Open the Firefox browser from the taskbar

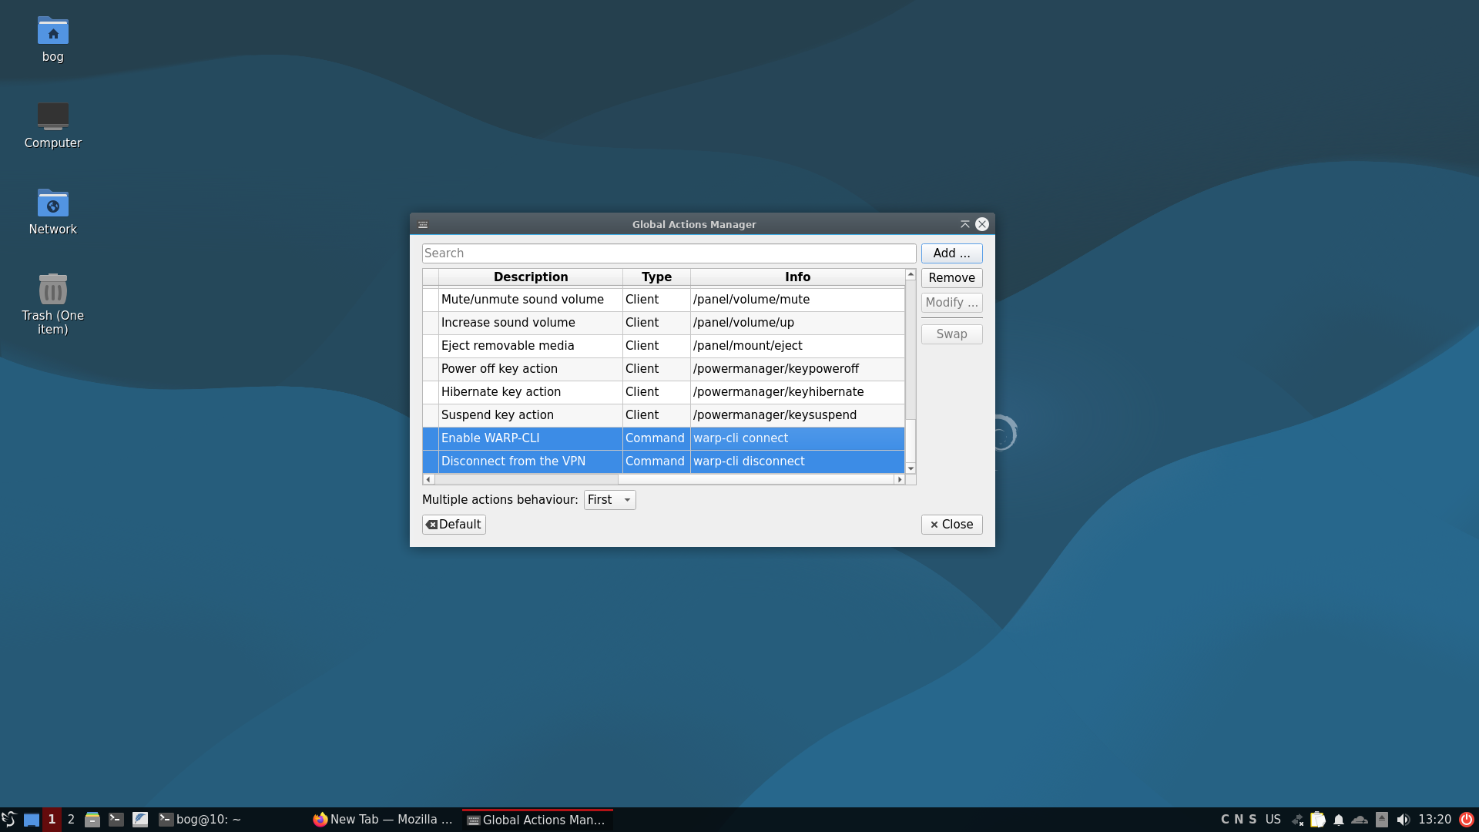[383, 819]
